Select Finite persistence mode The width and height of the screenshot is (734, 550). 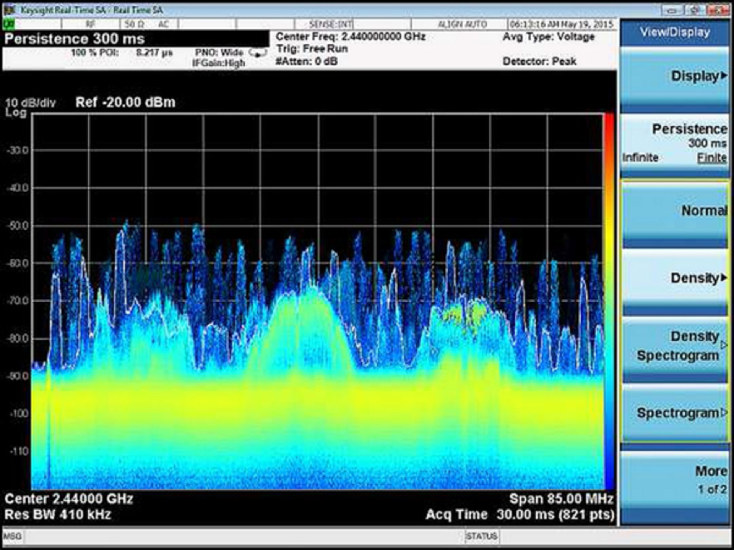pos(711,157)
